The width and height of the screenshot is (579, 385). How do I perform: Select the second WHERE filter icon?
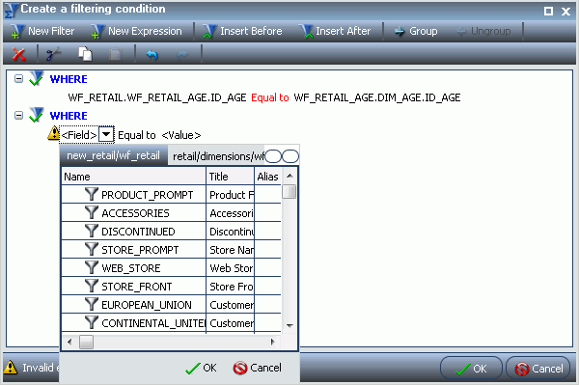point(37,115)
